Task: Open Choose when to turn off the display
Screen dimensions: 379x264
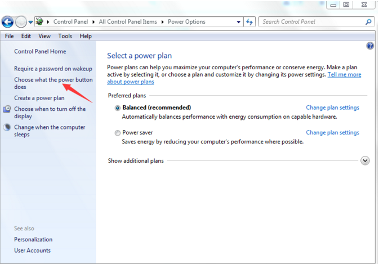Action: coord(50,113)
